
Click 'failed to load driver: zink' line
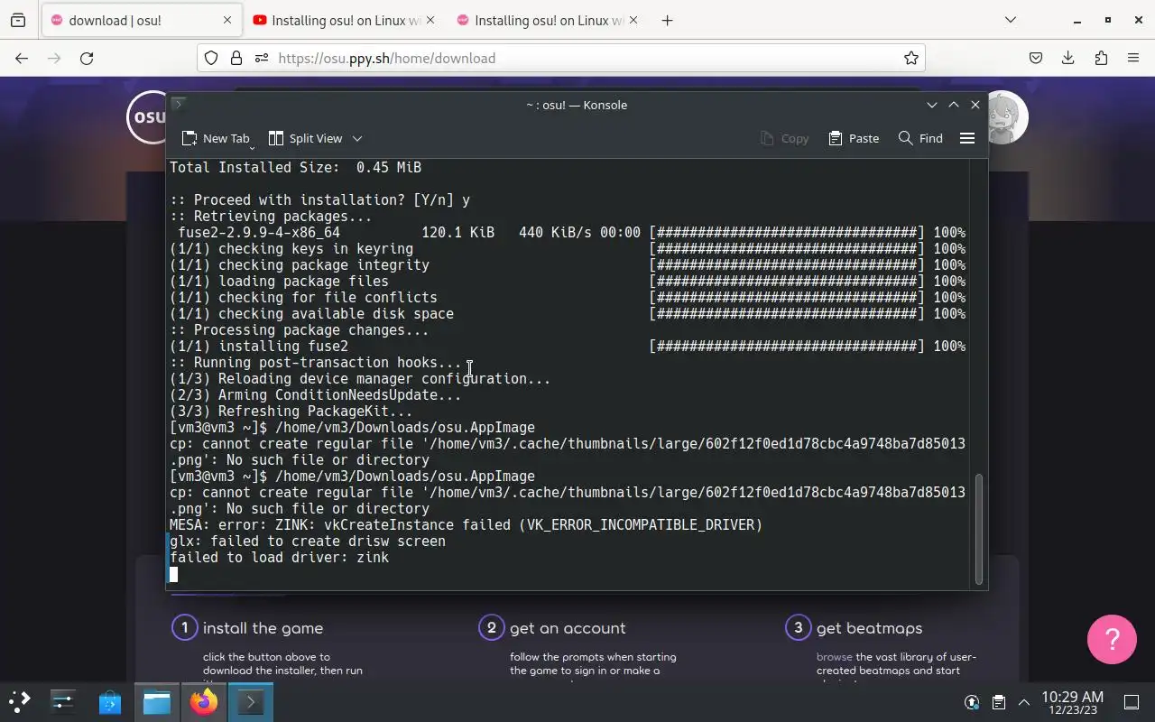point(280,558)
